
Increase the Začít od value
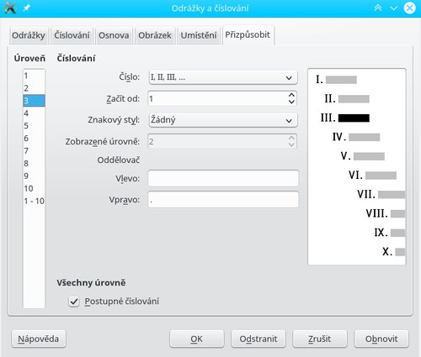pos(291,95)
